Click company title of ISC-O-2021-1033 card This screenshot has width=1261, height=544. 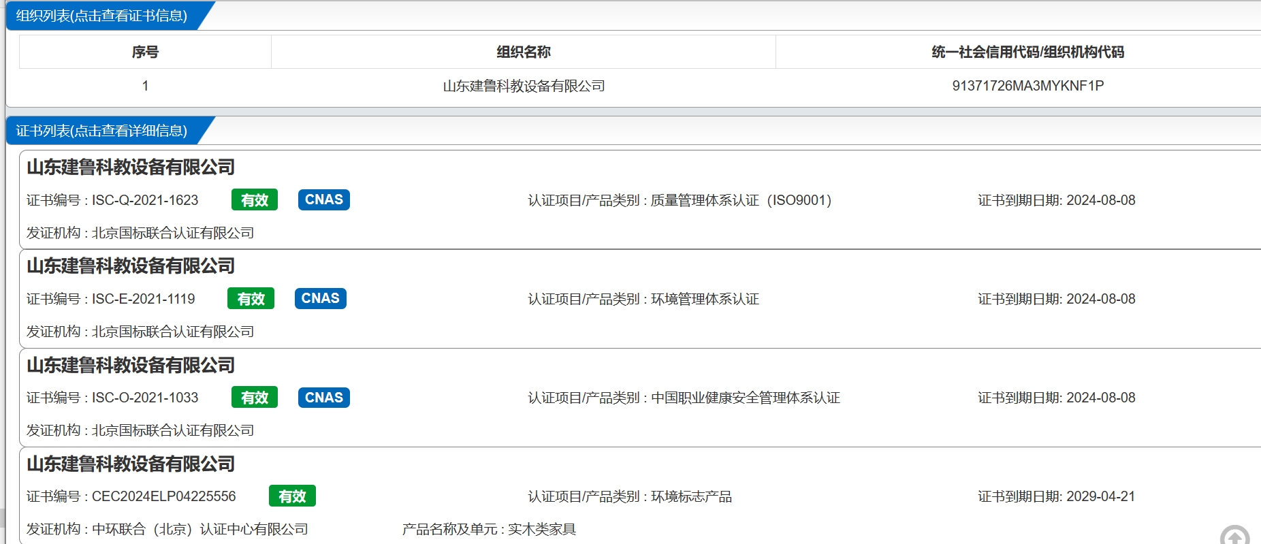click(131, 365)
